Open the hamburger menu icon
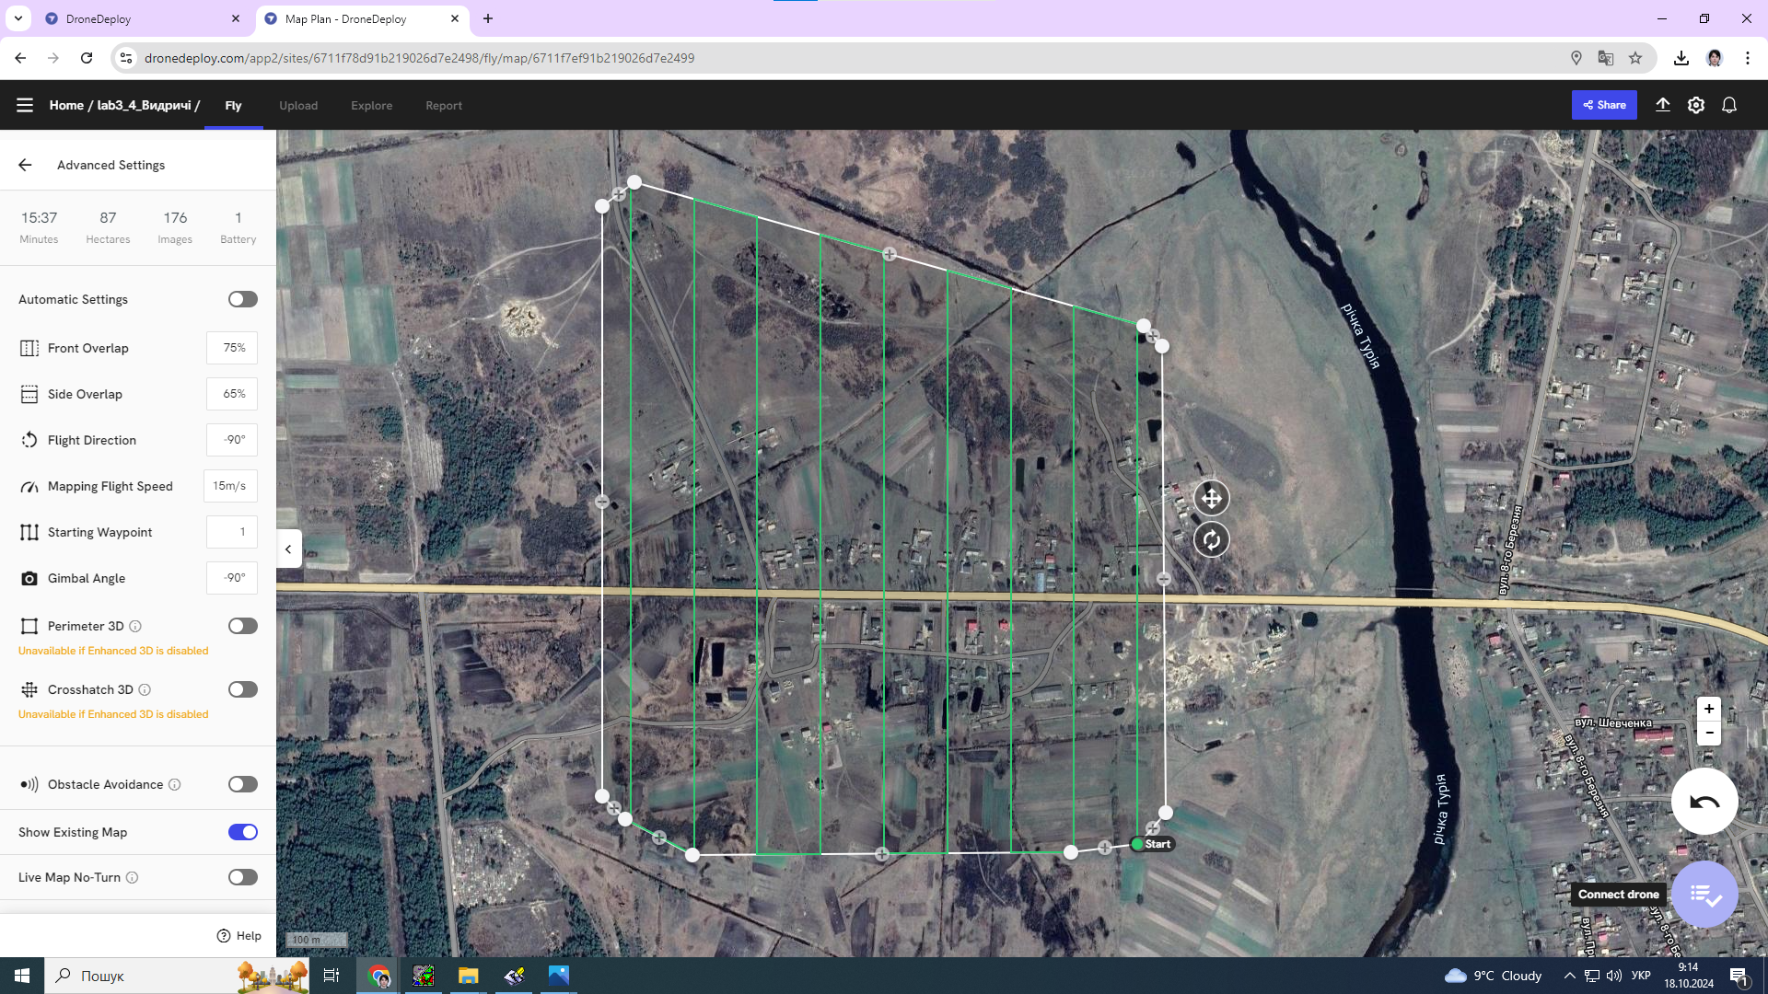The image size is (1768, 994). 25,105
